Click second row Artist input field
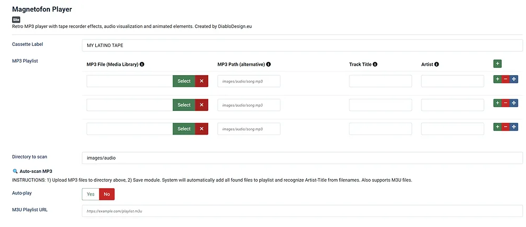This screenshot has width=526, height=227. [x=452, y=105]
